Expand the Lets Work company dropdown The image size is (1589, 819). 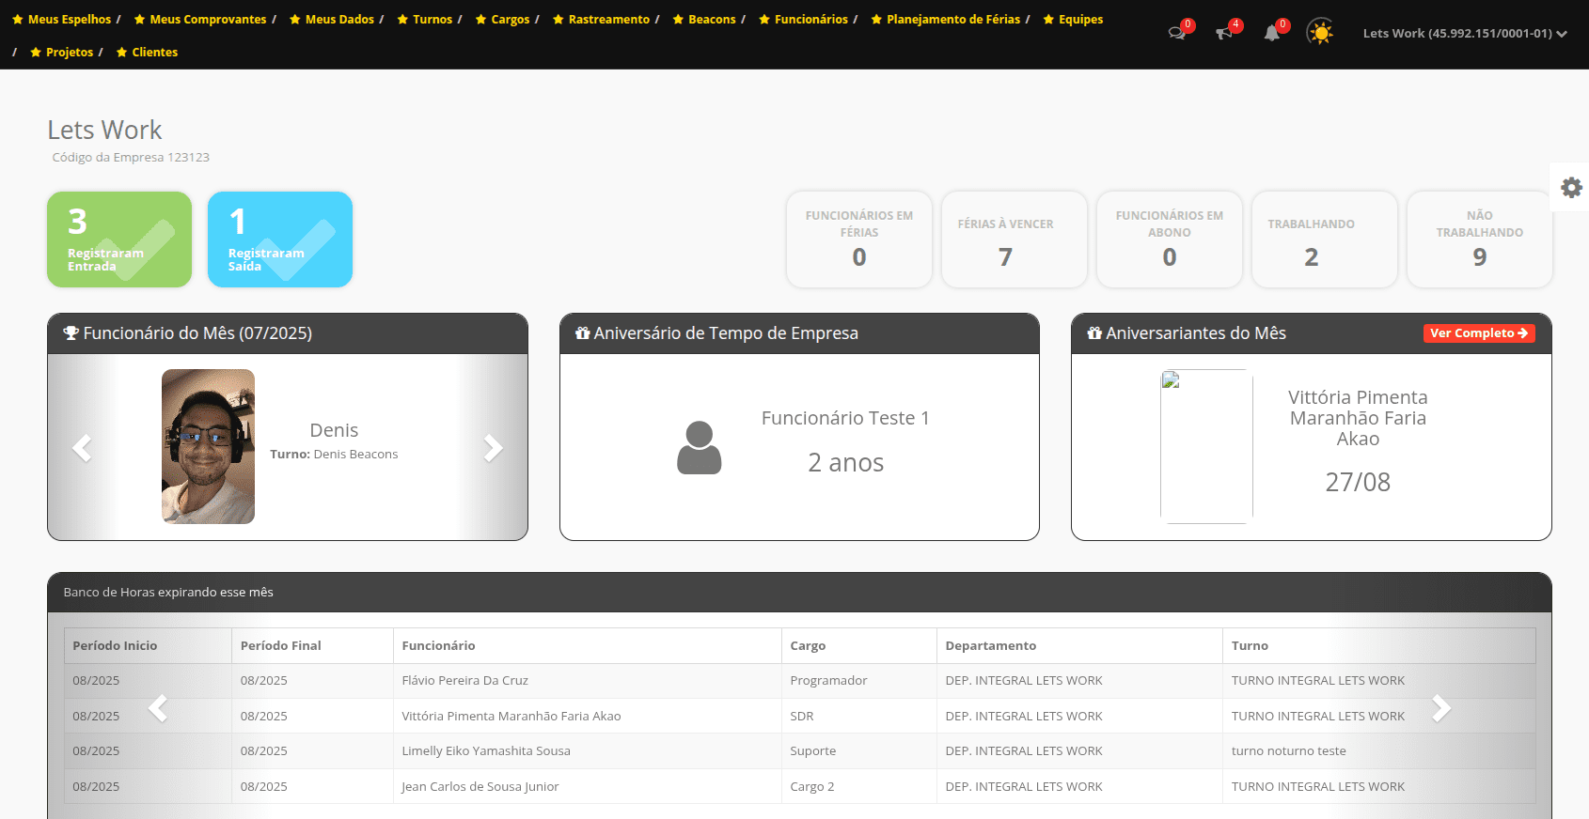1465,33
